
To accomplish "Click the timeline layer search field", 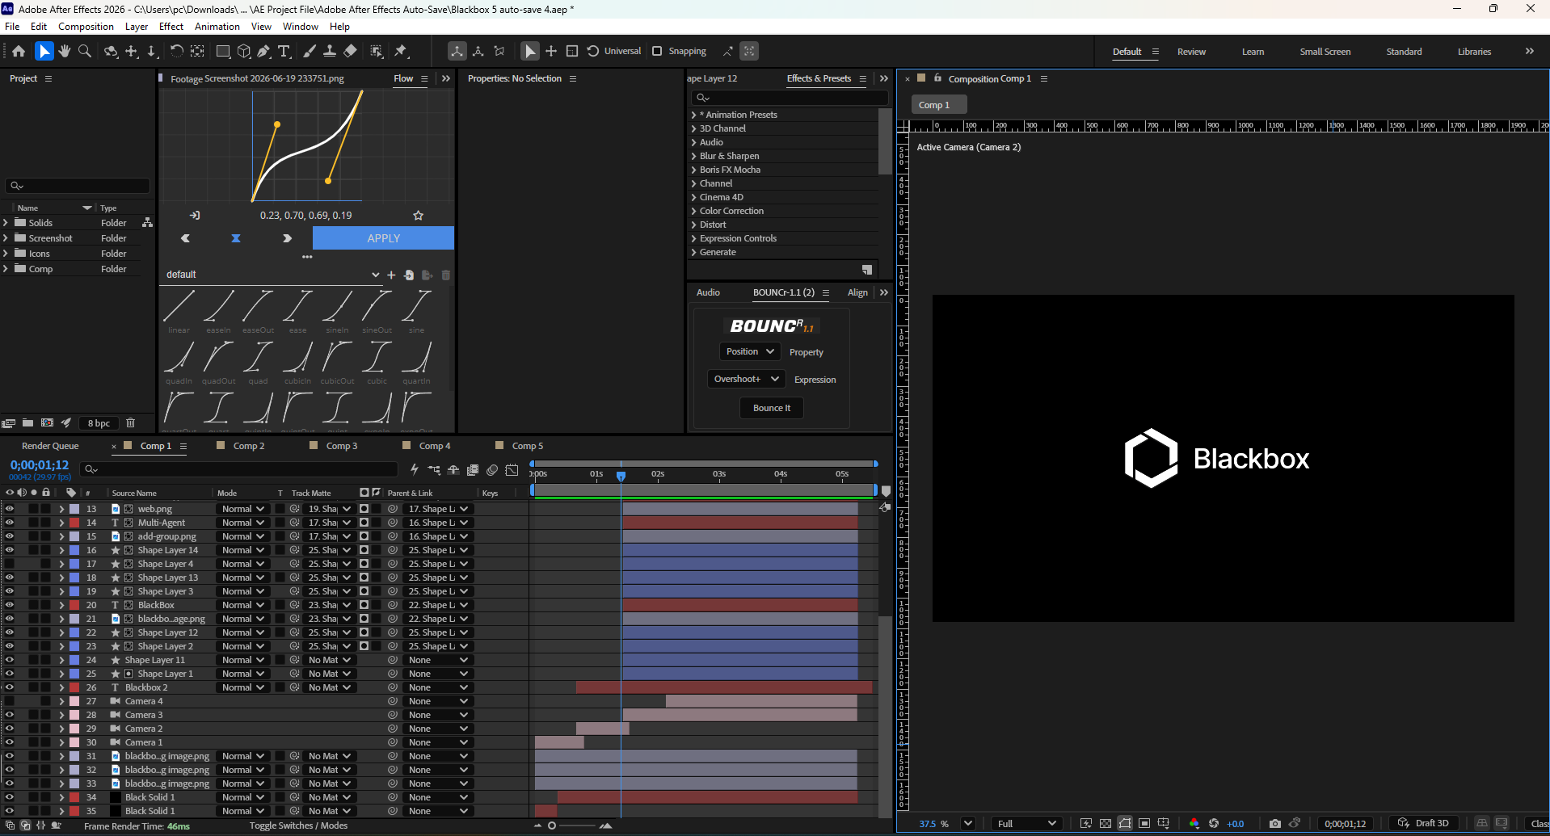I will pyautogui.click(x=240, y=469).
